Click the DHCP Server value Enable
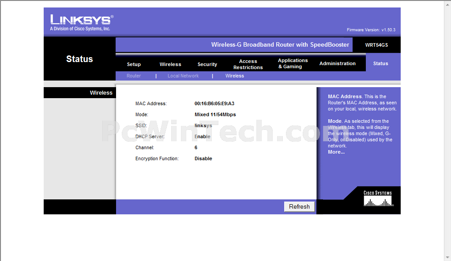Image resolution: width=451 pixels, height=261 pixels. (202, 136)
